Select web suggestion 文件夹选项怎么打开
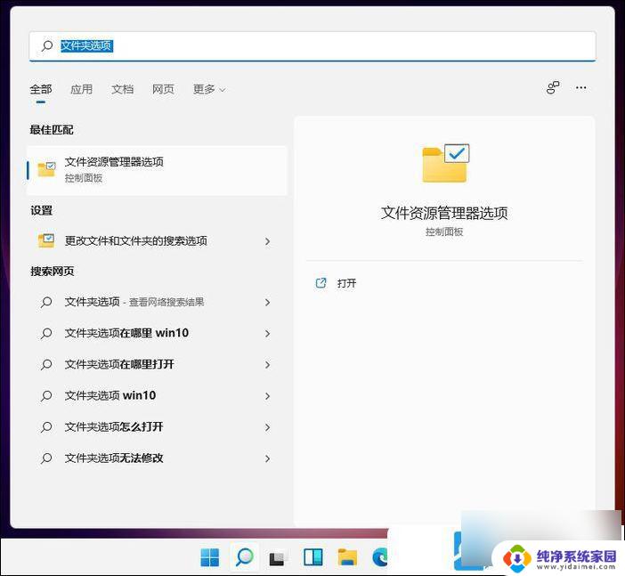The width and height of the screenshot is (625, 576). (114, 427)
